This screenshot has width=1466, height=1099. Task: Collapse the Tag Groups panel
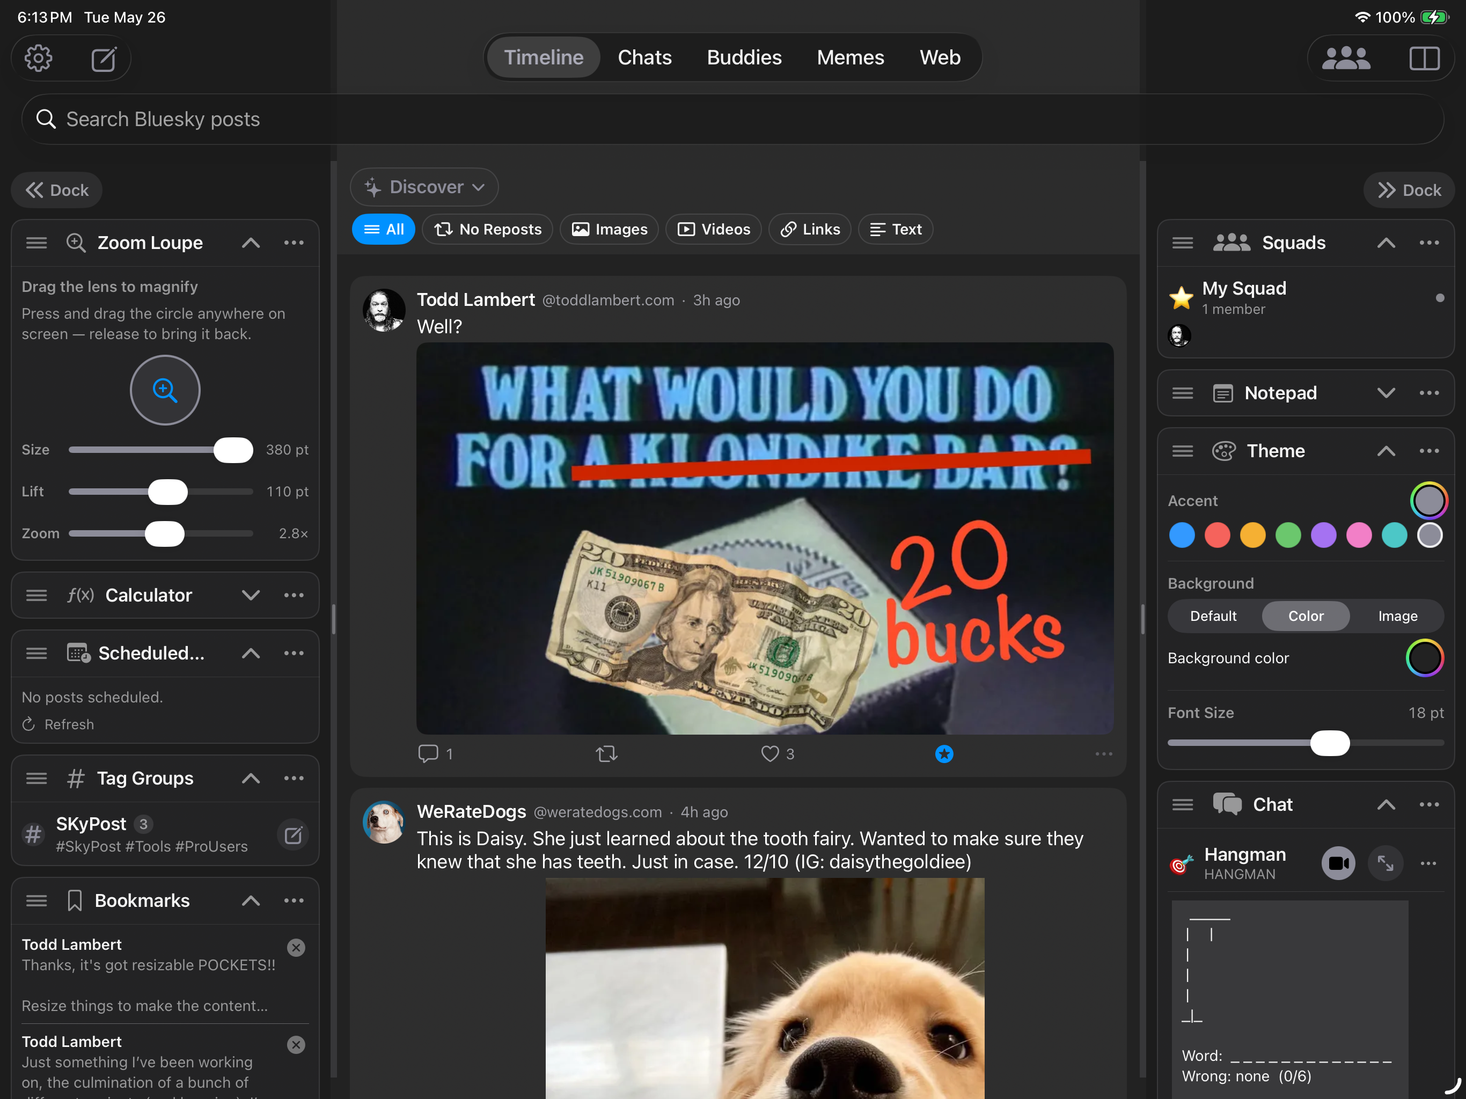click(251, 778)
